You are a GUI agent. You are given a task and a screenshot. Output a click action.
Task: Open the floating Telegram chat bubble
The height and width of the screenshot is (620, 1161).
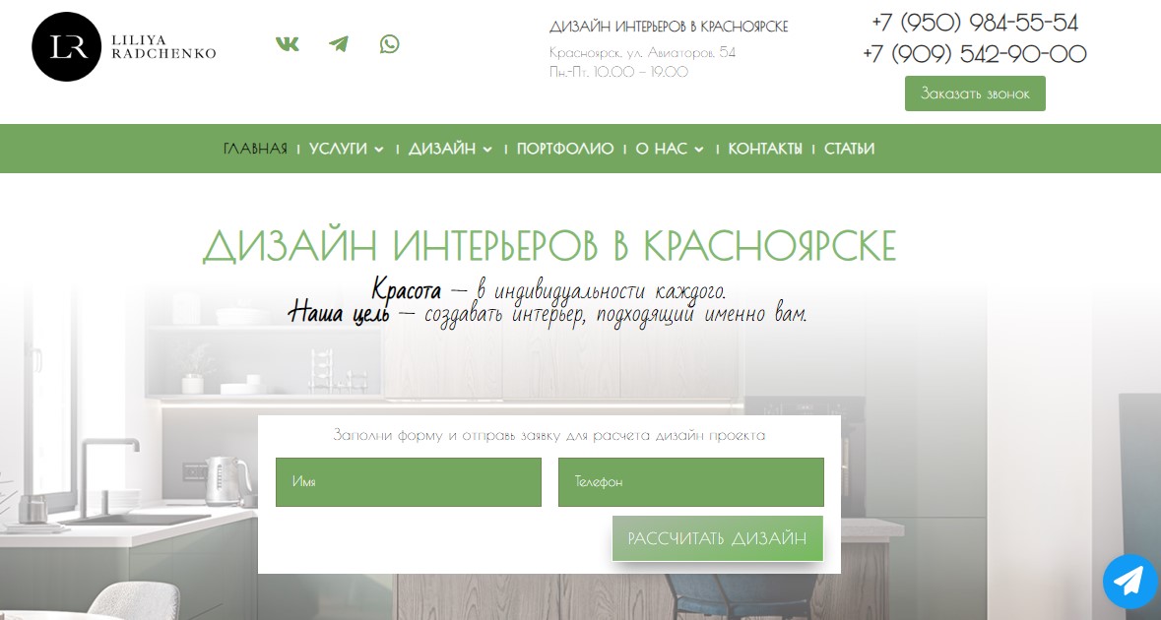point(1129,582)
